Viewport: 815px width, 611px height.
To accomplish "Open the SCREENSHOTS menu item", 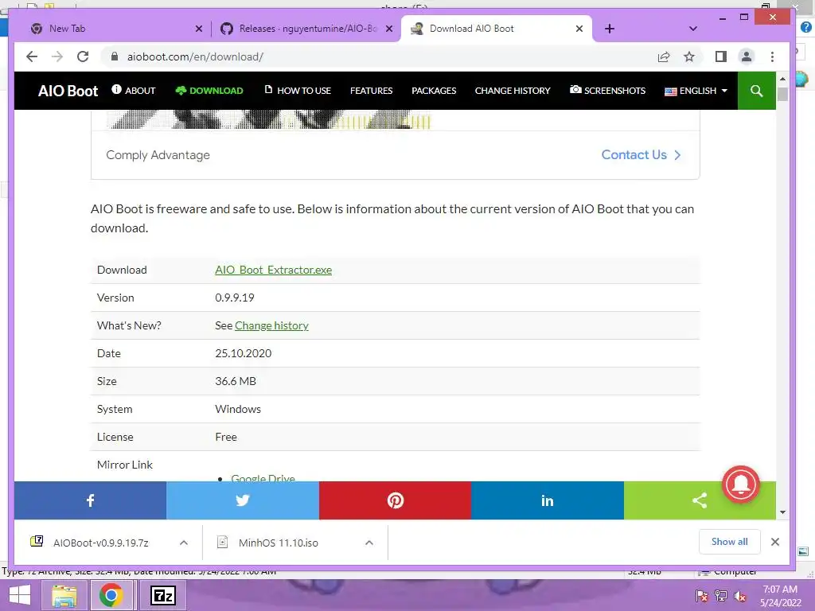I will coord(607,91).
